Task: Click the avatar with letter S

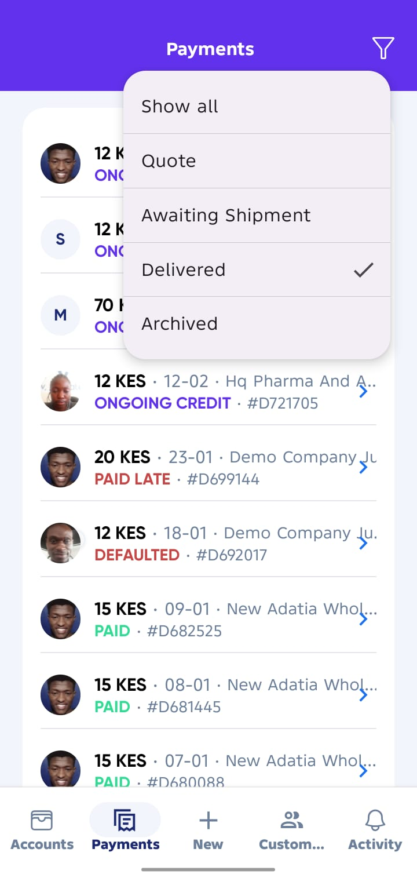Action: coord(60,239)
